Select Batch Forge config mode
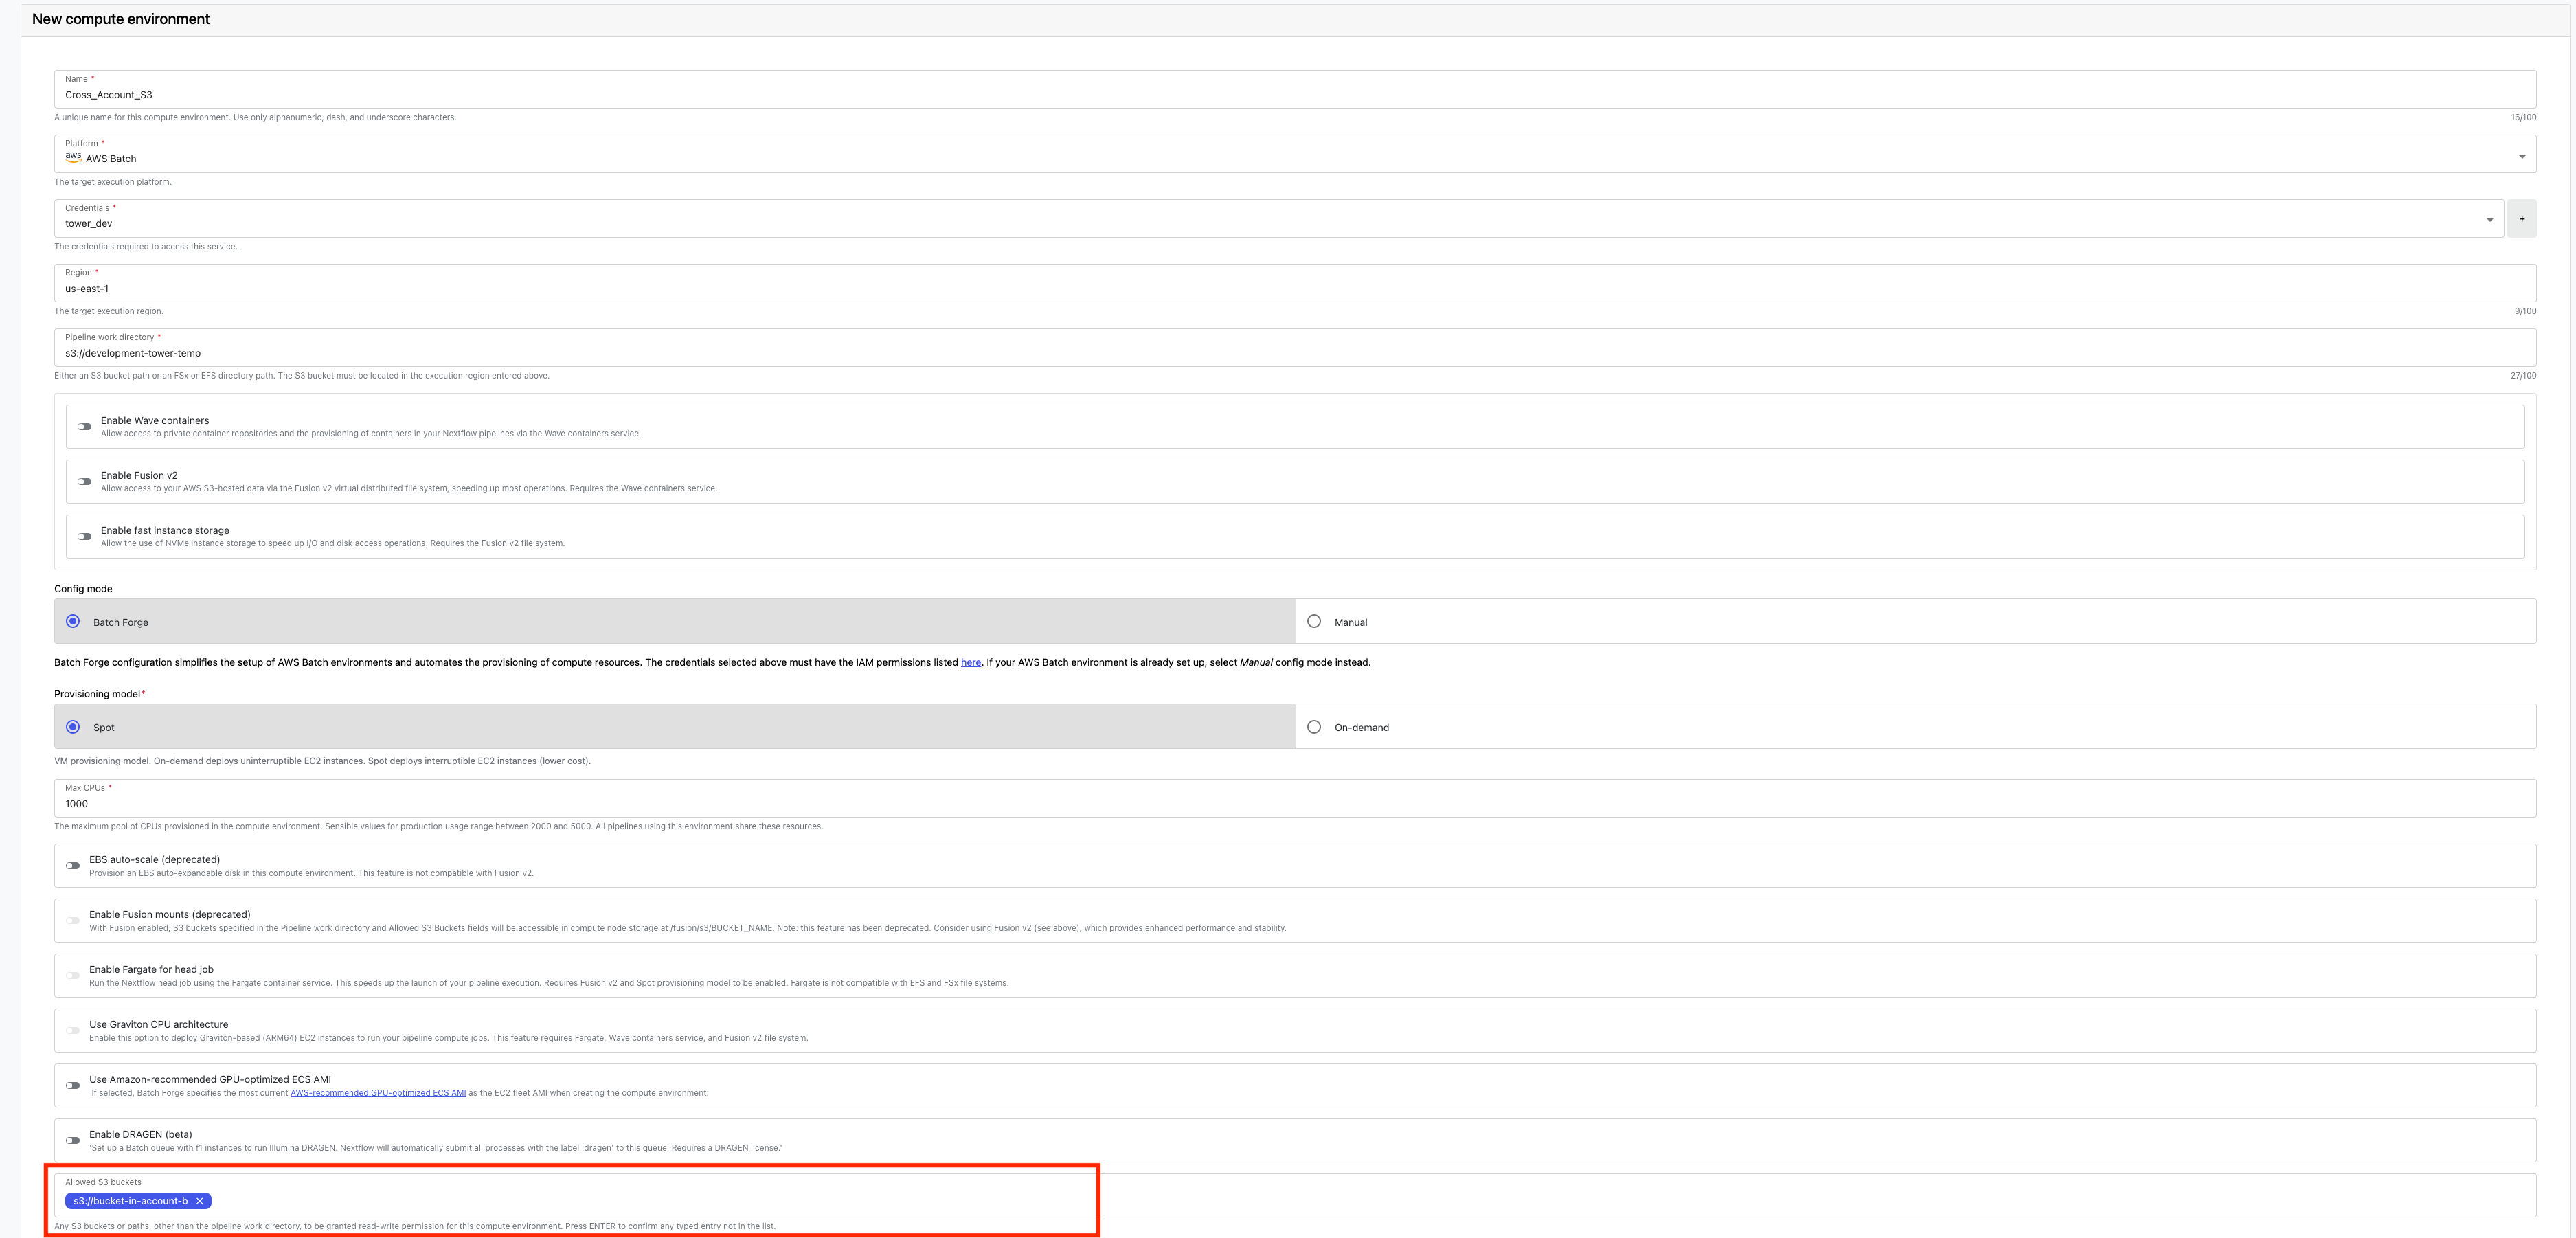2576x1238 pixels. pyautogui.click(x=73, y=622)
